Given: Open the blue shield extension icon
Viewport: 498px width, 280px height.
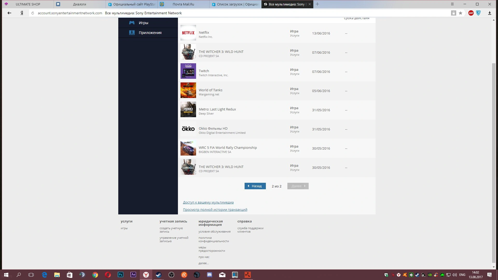Looking at the screenshot, I should (x=479, y=13).
